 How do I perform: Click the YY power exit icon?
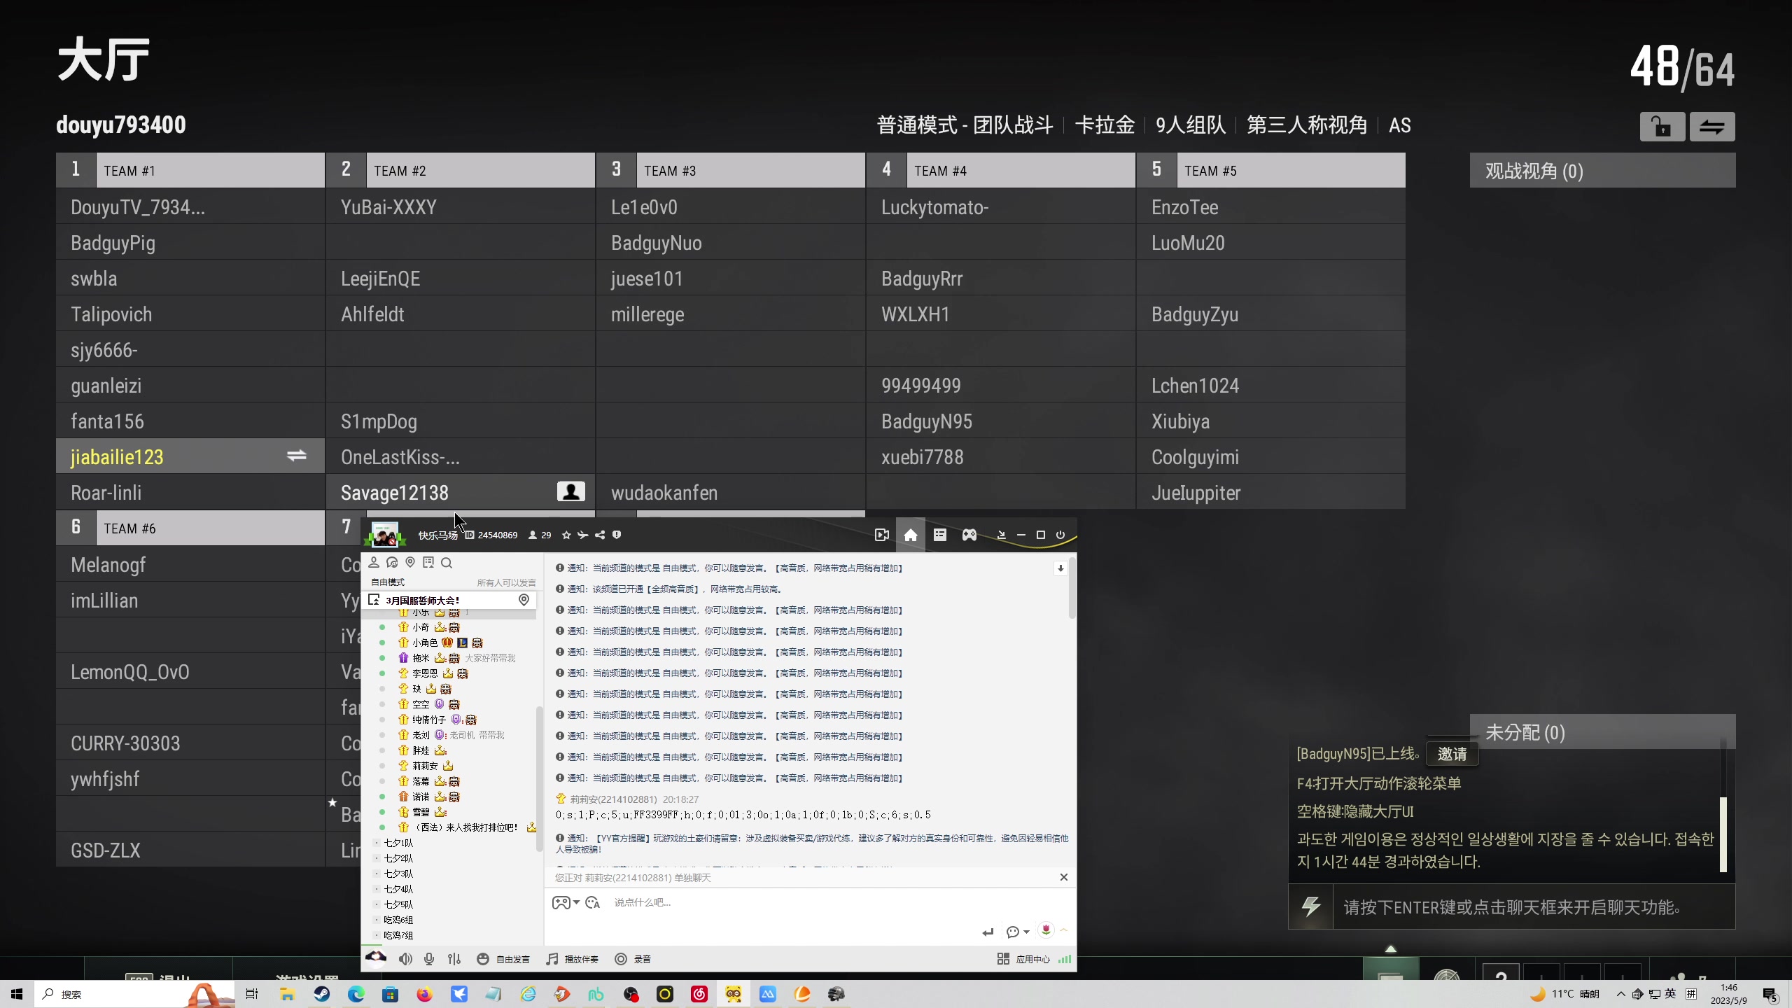coord(1060,535)
